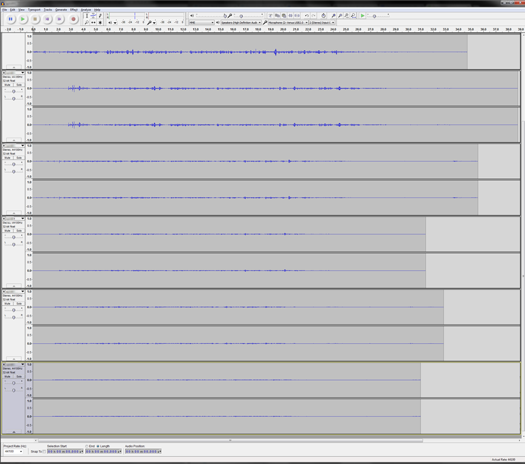
Task: Skip to start of the project
Action: [47, 19]
